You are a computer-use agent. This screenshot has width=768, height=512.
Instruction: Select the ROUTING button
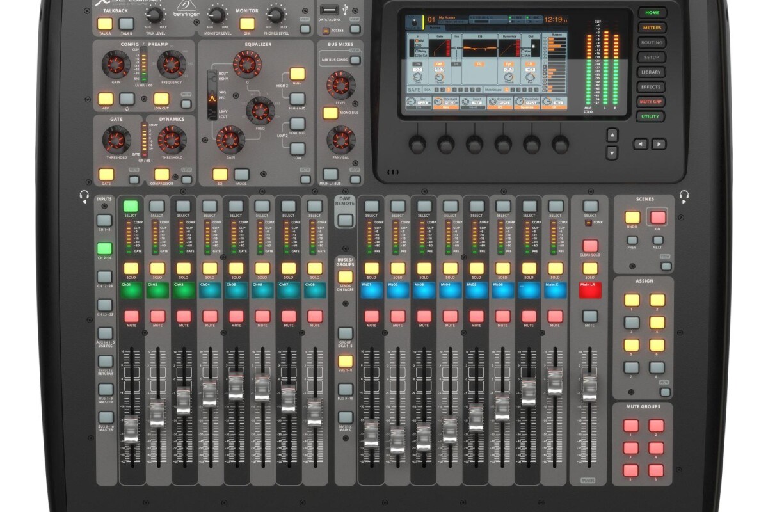652,42
